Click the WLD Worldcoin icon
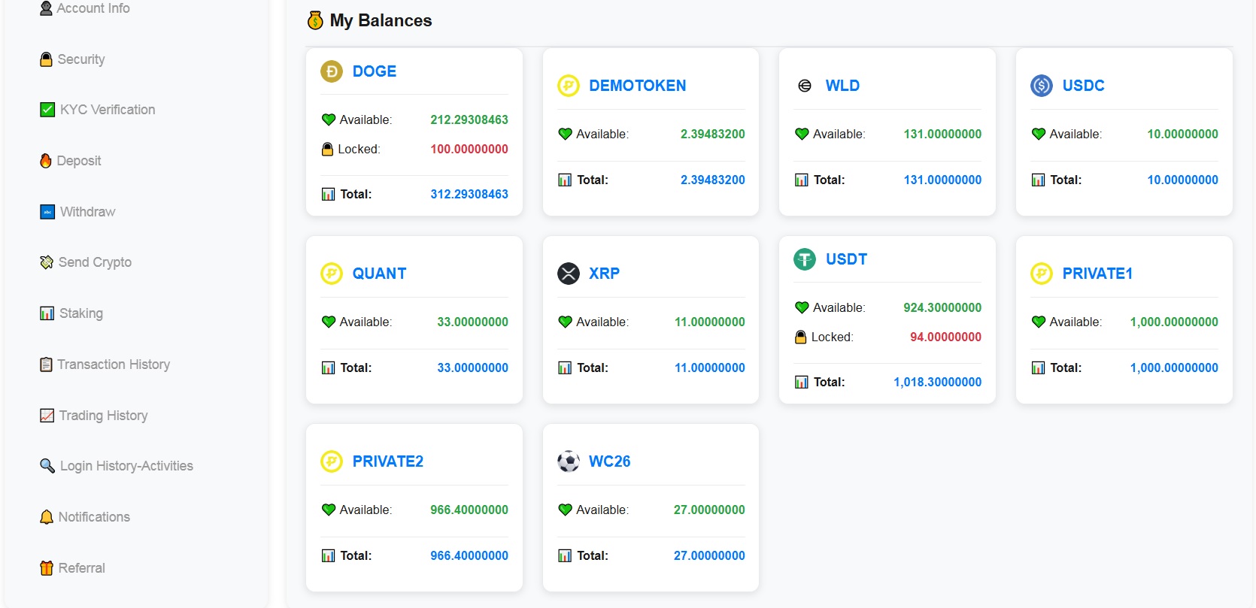 (805, 86)
